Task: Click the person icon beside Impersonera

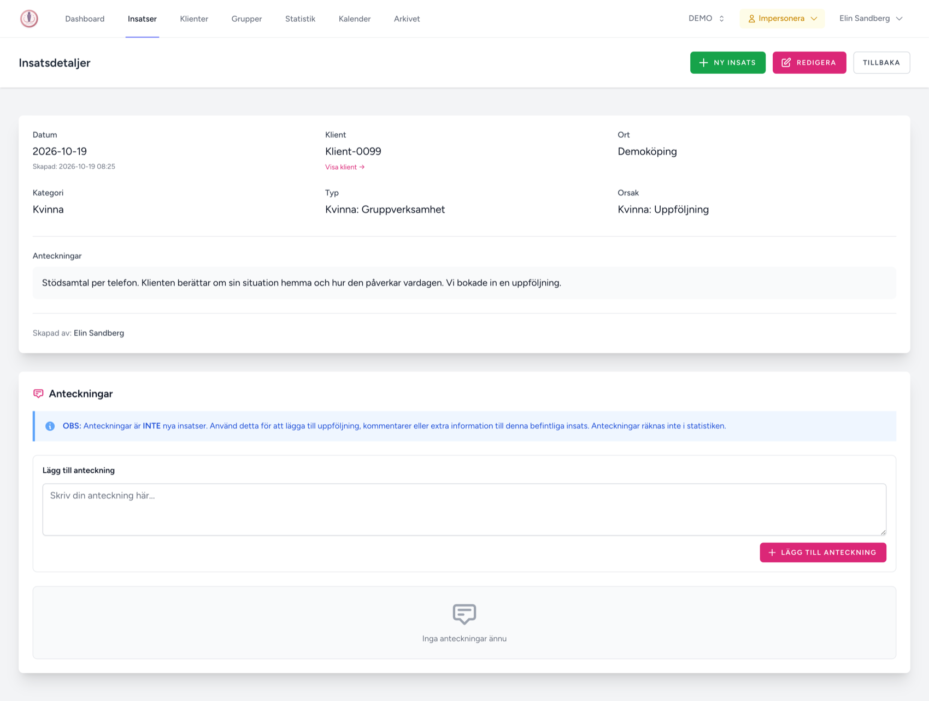Action: (751, 19)
